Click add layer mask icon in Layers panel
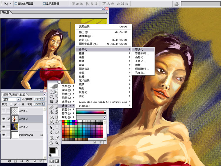Viewport: 221px width, 166px height. coord(16,161)
